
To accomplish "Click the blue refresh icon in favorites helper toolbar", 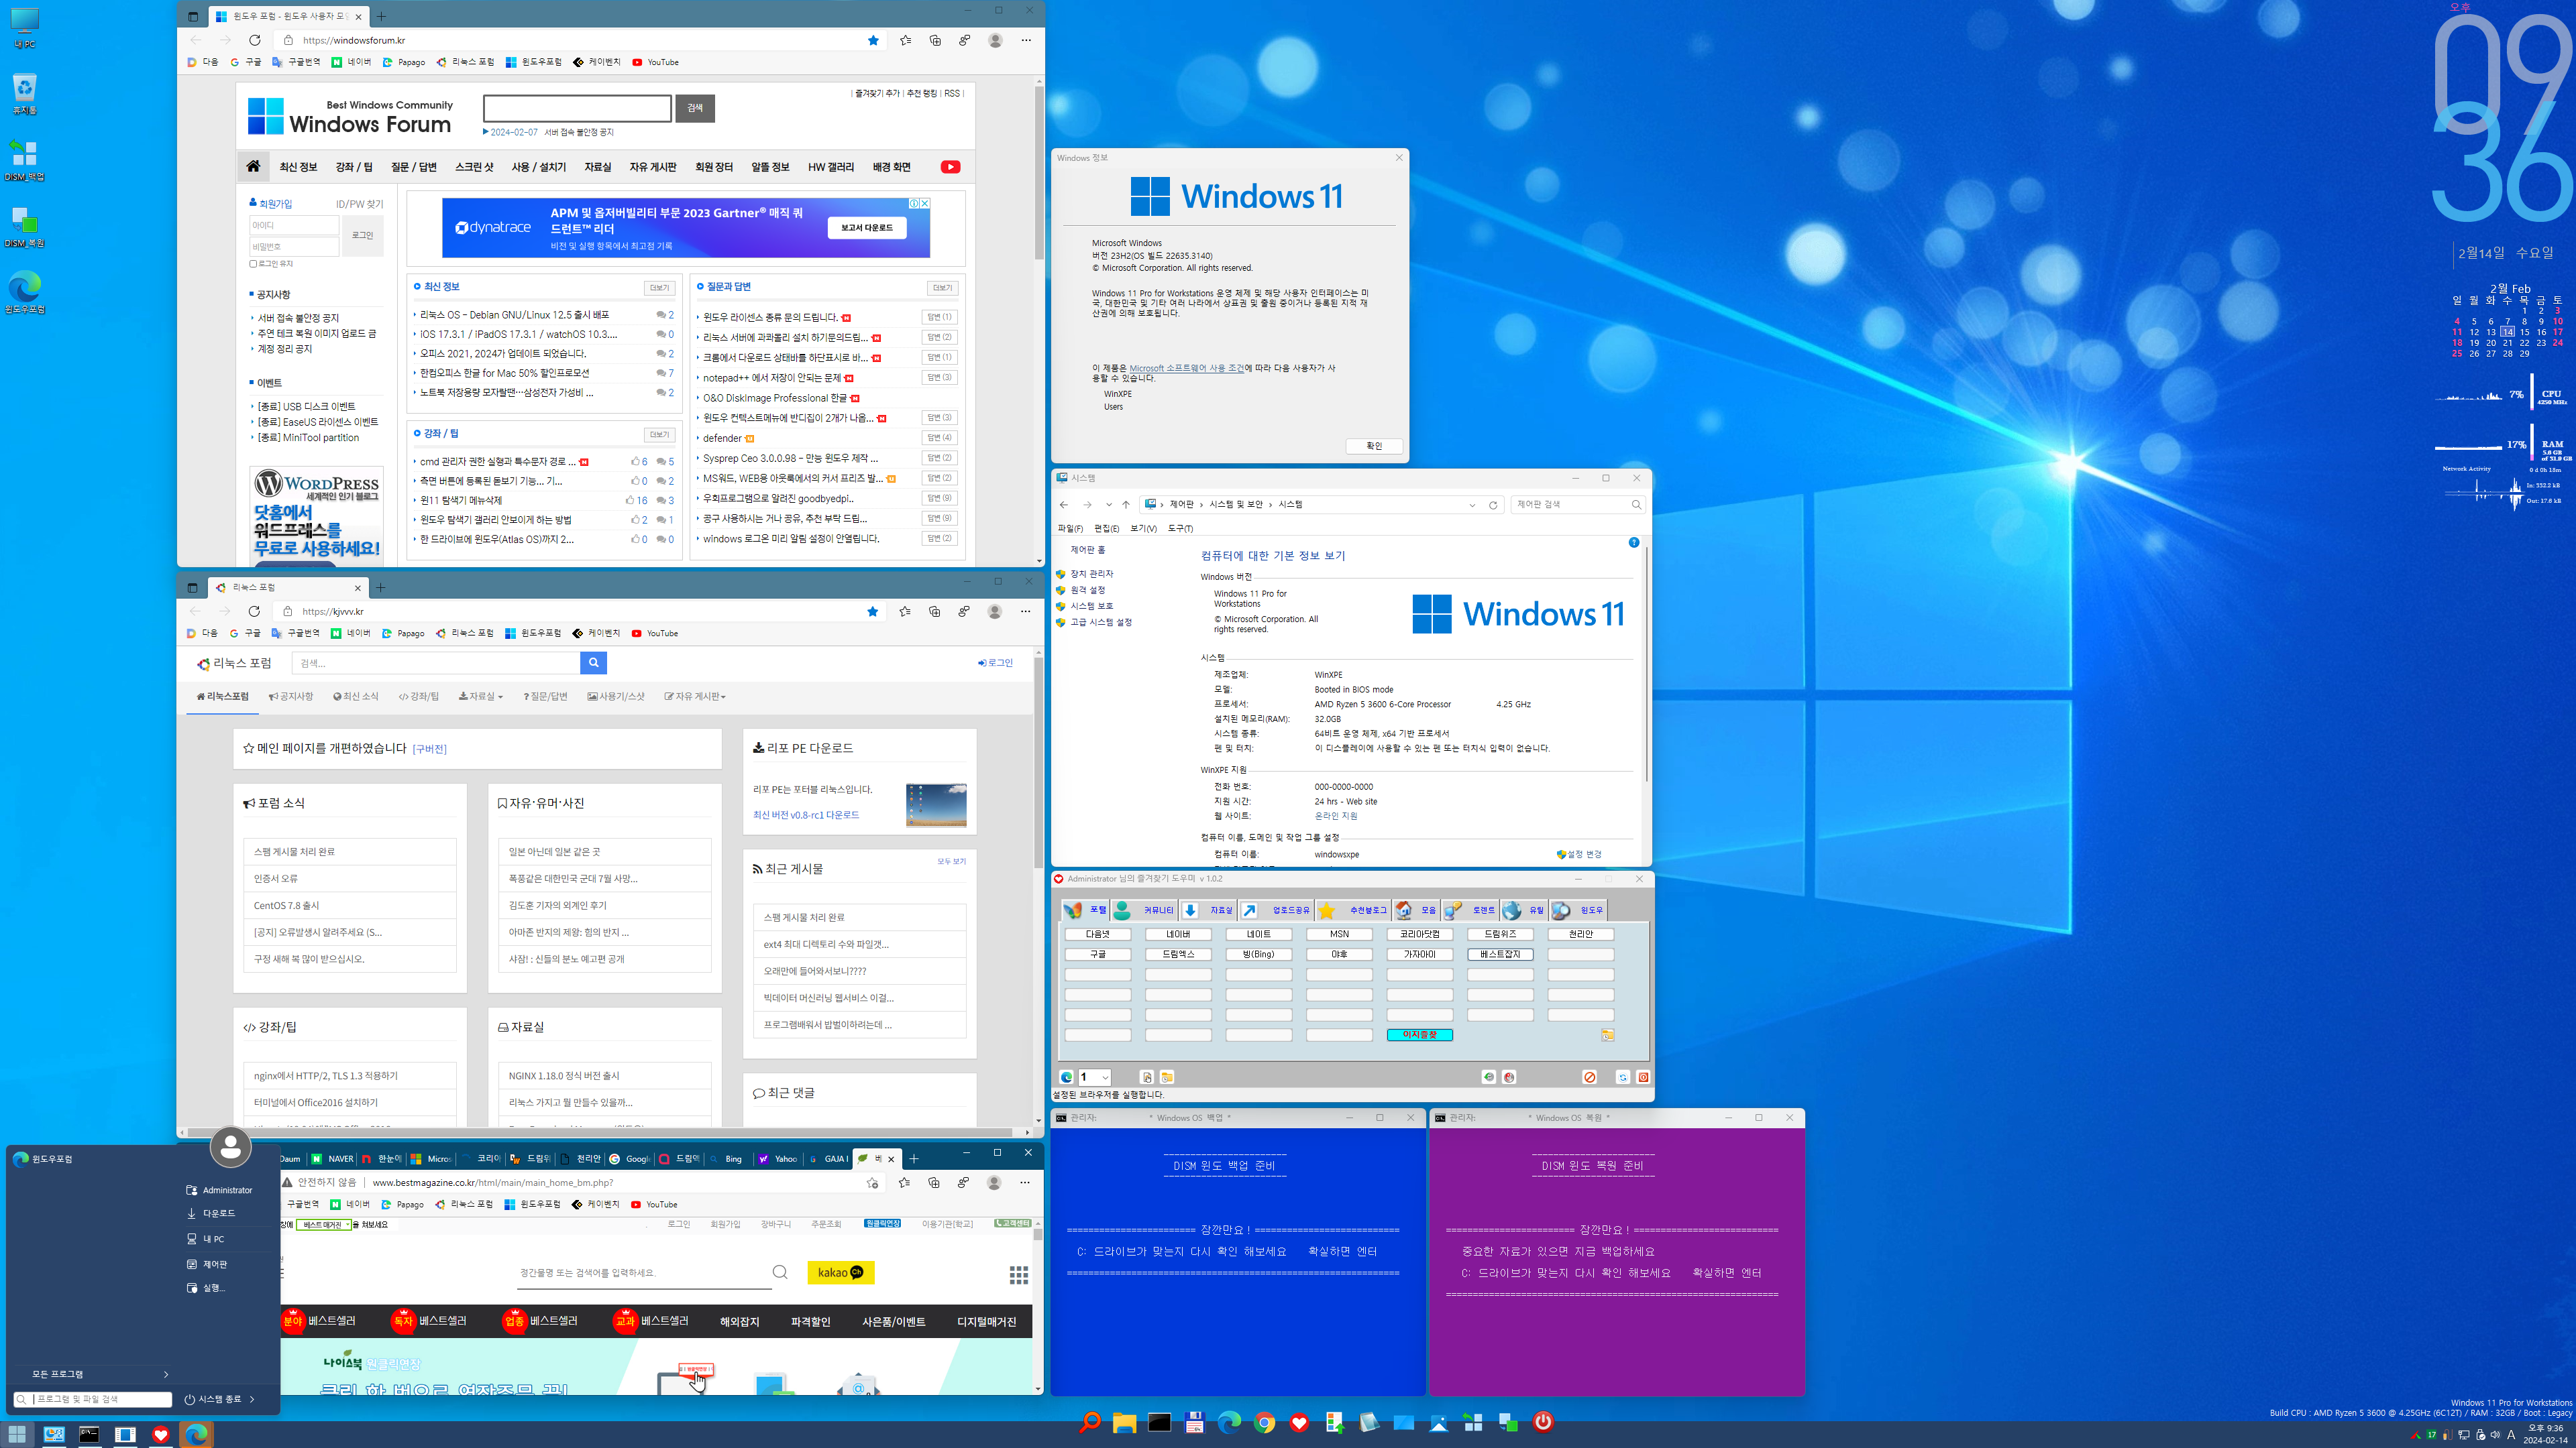I will pos(1623,1077).
